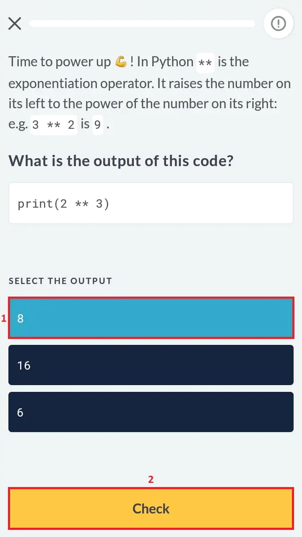This screenshot has height=537, width=302.
Task: Choose 16 as the output
Action: coord(151,365)
